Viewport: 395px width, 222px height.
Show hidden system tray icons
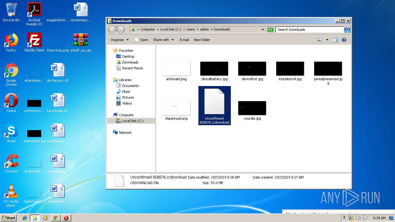tap(344, 218)
